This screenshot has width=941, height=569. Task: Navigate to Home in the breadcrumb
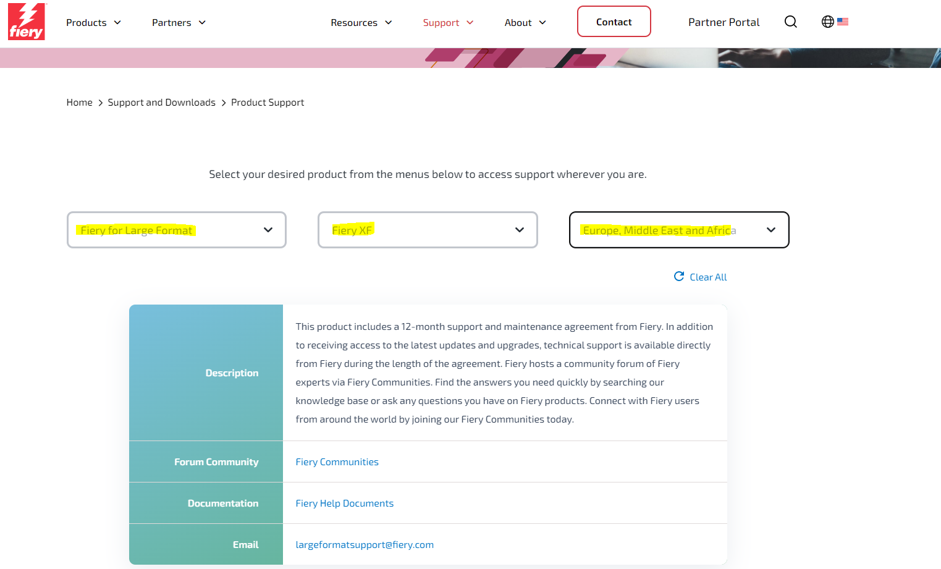(79, 103)
